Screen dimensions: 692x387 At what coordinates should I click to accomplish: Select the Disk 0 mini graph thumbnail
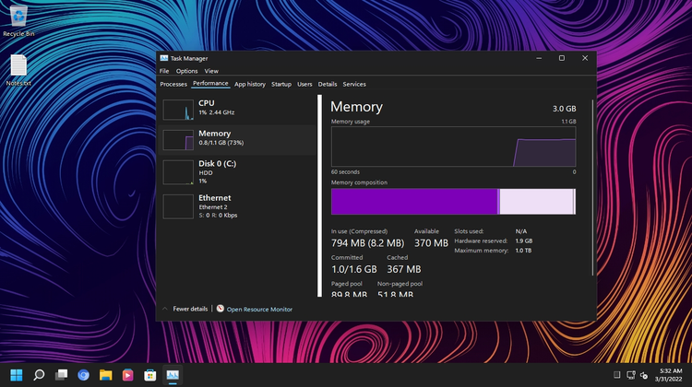pyautogui.click(x=178, y=172)
